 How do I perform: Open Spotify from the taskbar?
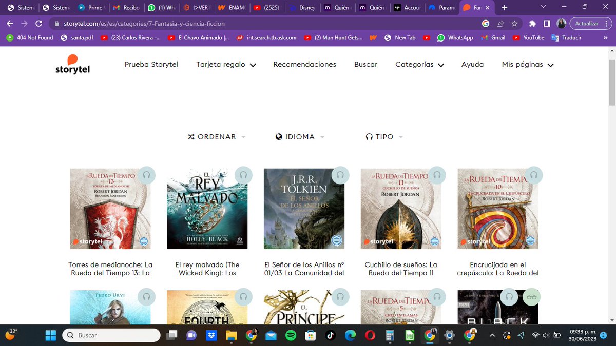(291, 335)
